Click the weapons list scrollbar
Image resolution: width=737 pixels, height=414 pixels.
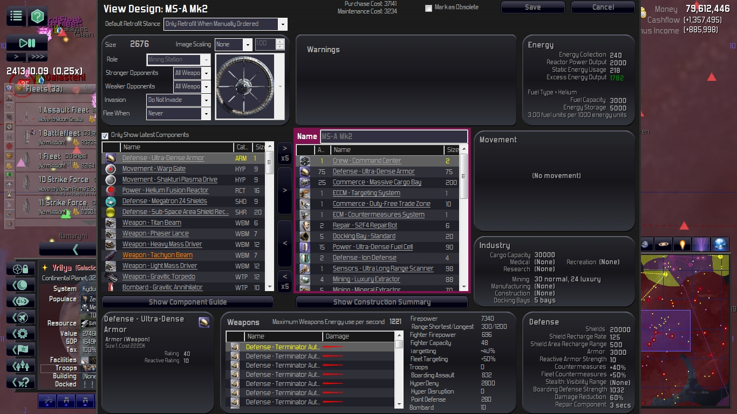coord(399,370)
